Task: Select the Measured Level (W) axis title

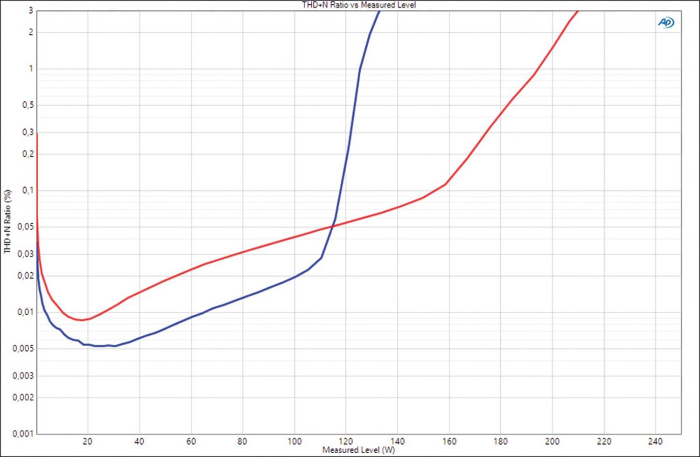Action: click(x=358, y=450)
